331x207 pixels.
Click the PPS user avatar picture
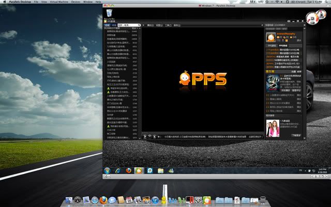point(270,38)
